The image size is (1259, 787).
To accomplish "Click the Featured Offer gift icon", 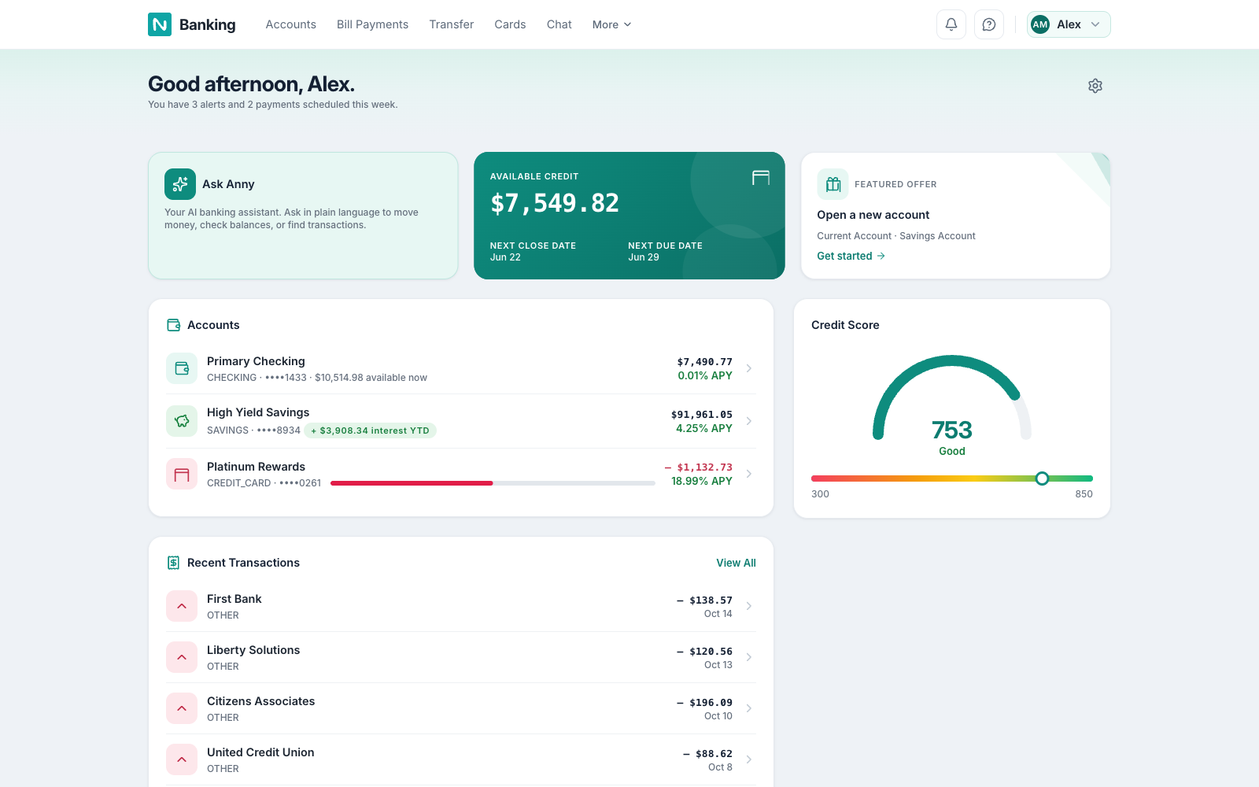I will click(833, 184).
